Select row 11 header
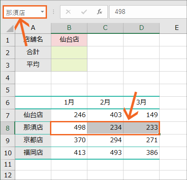This screenshot has height=180, width=187. click(x=8, y=164)
